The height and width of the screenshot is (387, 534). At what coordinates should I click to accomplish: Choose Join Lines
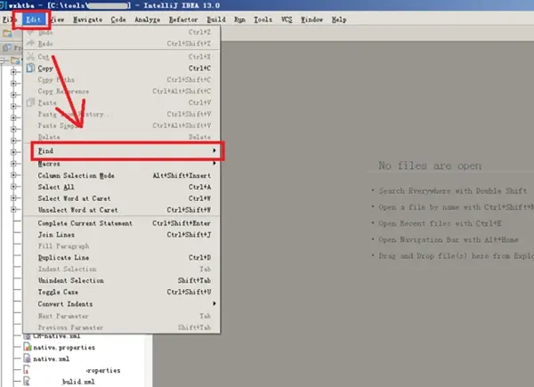(122, 235)
